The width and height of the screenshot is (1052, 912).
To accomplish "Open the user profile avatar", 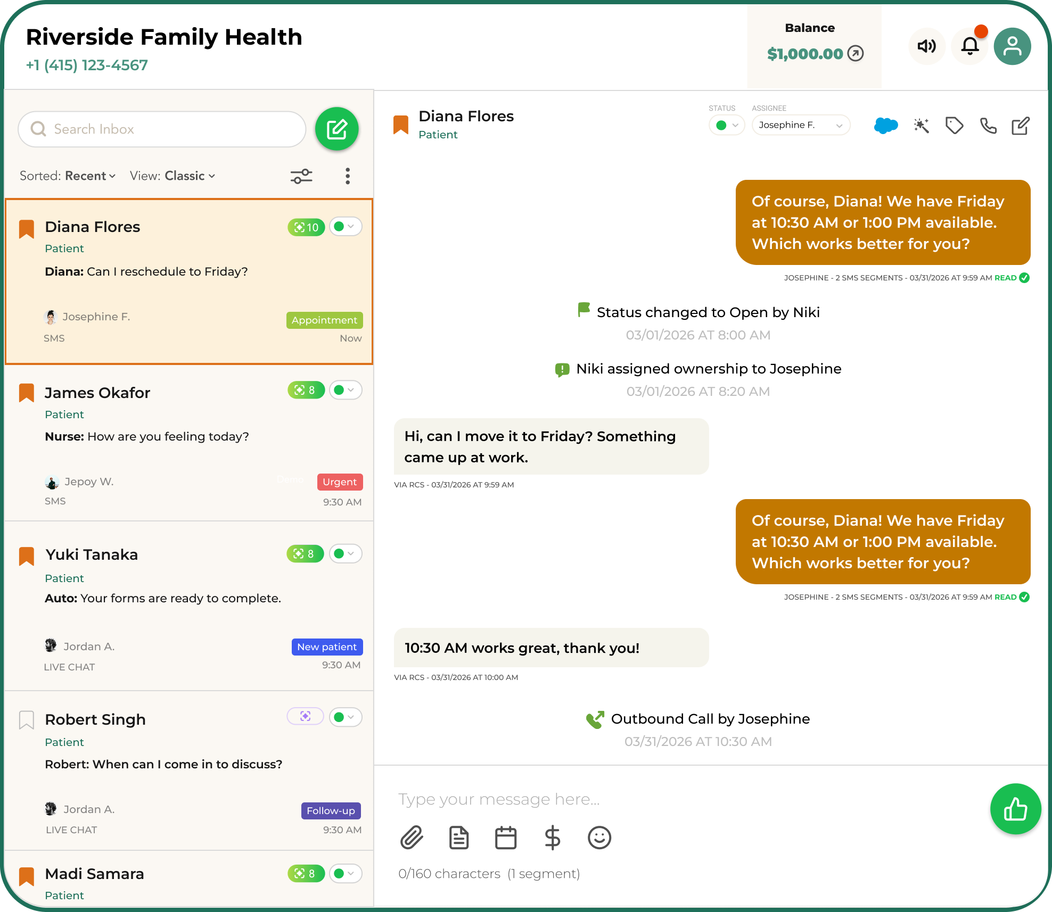I will pos(1012,46).
